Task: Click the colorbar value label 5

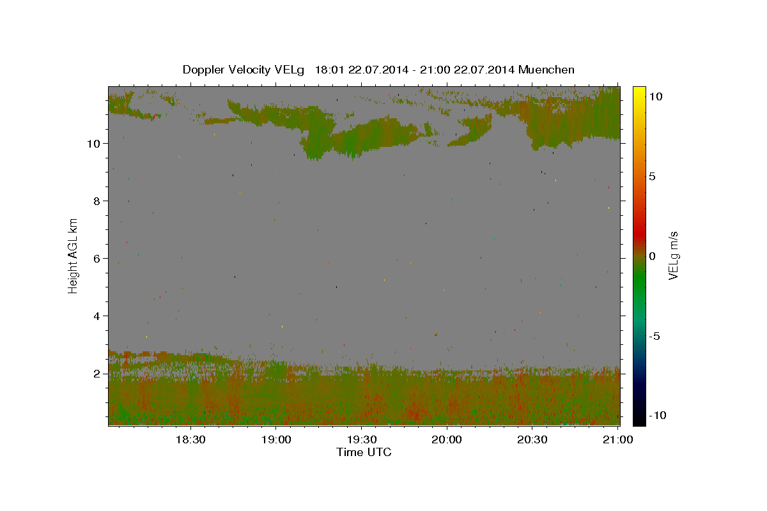Action: (x=652, y=176)
